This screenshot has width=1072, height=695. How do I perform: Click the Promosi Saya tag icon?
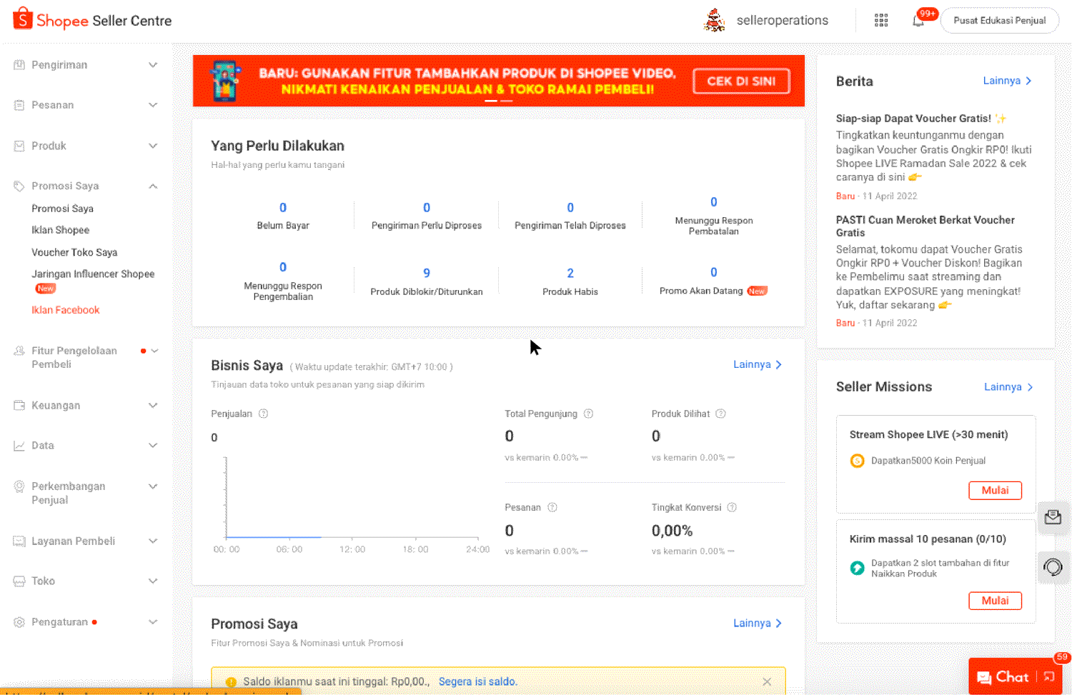[19, 186]
